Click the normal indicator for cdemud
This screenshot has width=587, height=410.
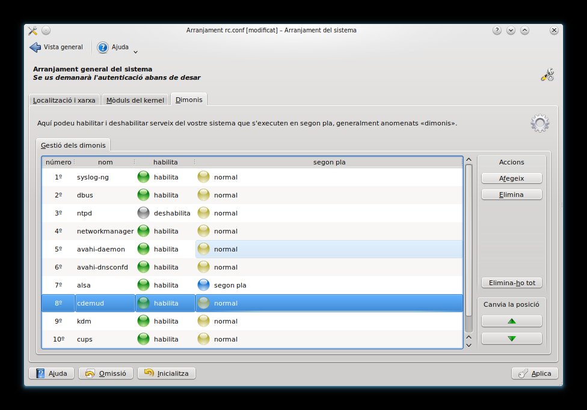coord(204,303)
